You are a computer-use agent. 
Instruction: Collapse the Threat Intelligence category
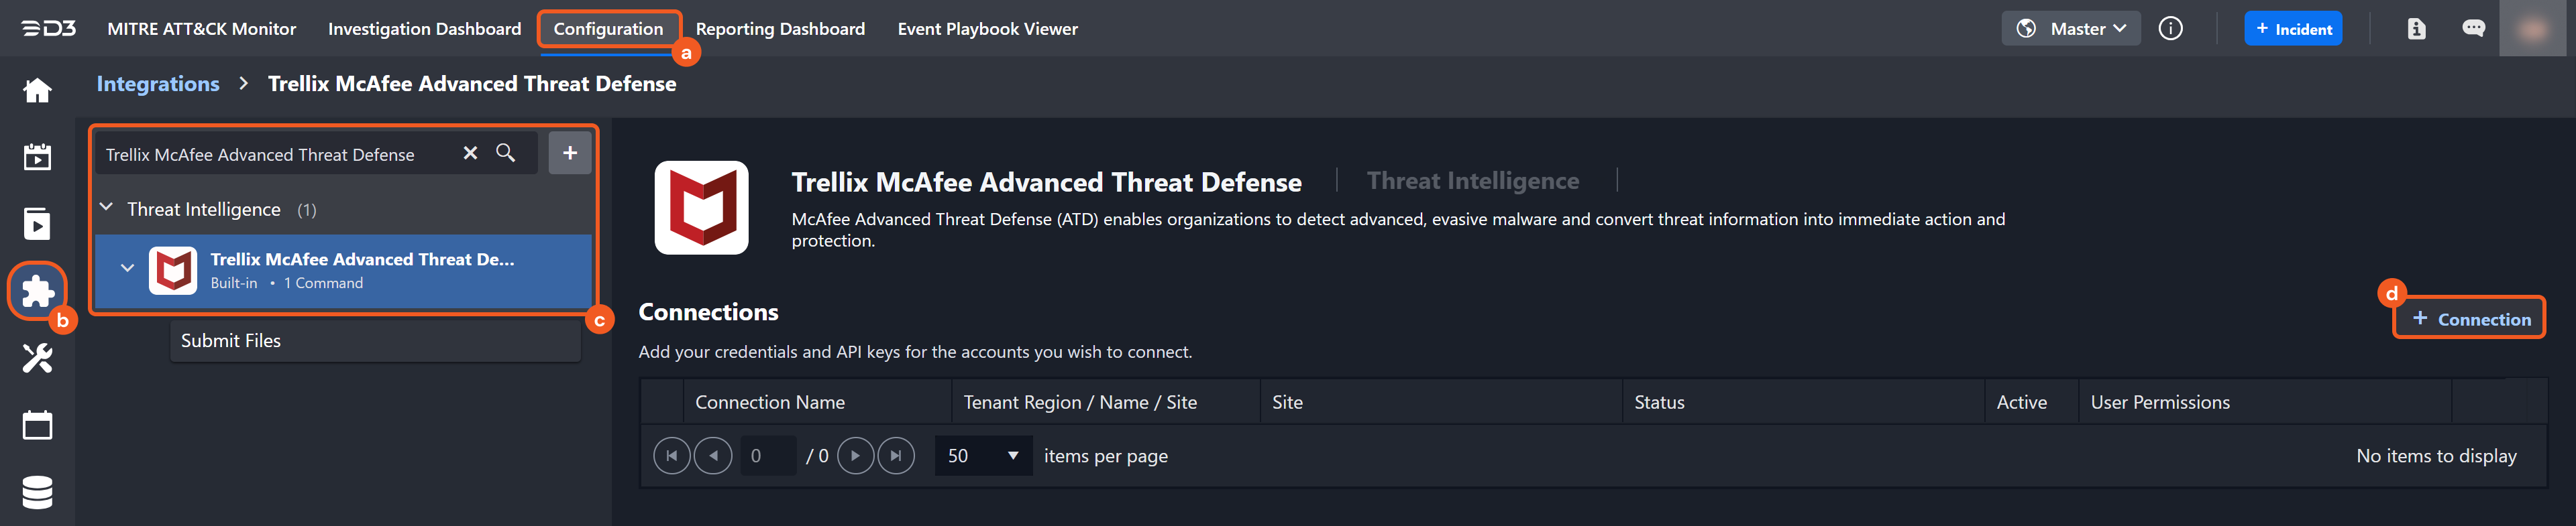107,208
